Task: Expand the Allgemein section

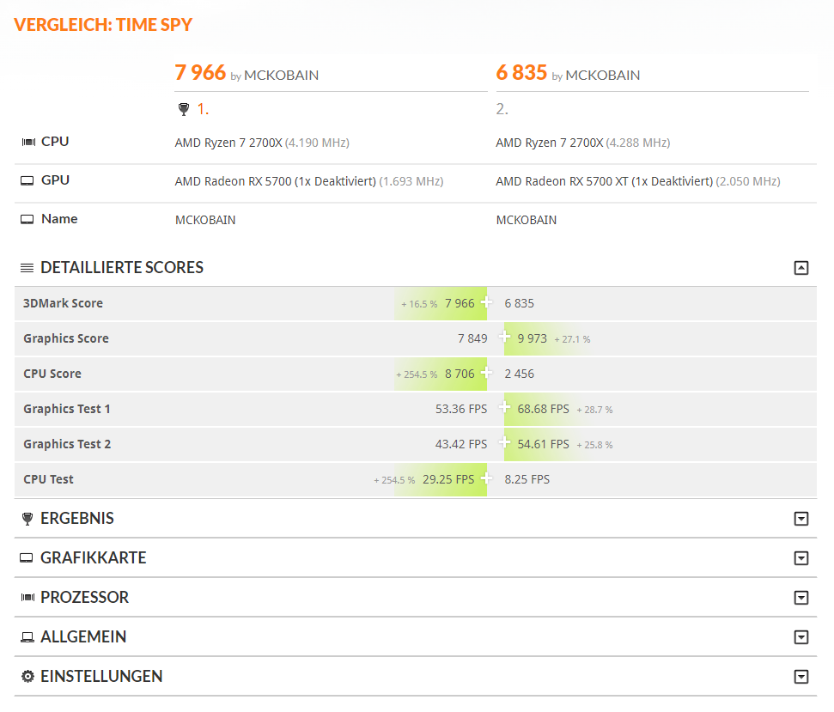Action: point(801,637)
